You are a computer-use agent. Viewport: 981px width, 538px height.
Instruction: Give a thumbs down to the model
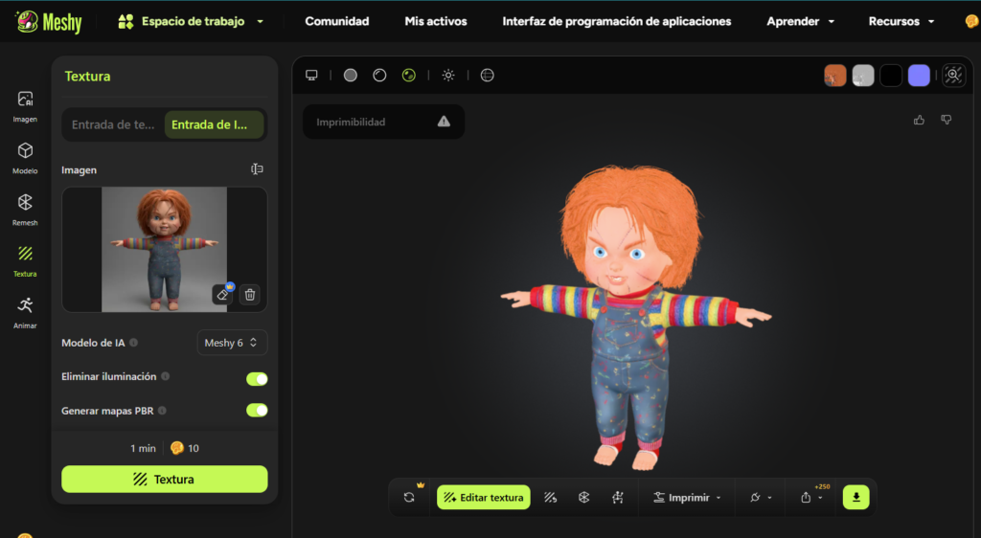947,120
